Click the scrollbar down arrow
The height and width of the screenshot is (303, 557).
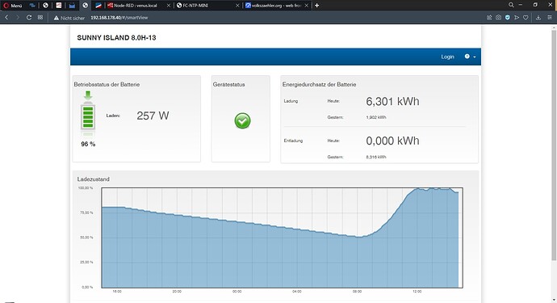[x=554, y=300]
